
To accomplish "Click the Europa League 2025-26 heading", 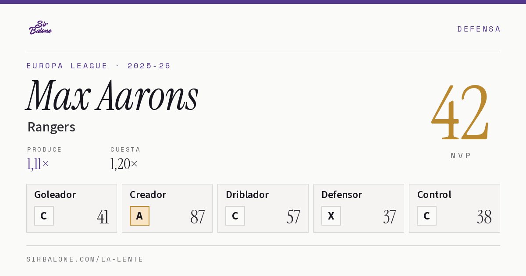I will [x=99, y=66].
